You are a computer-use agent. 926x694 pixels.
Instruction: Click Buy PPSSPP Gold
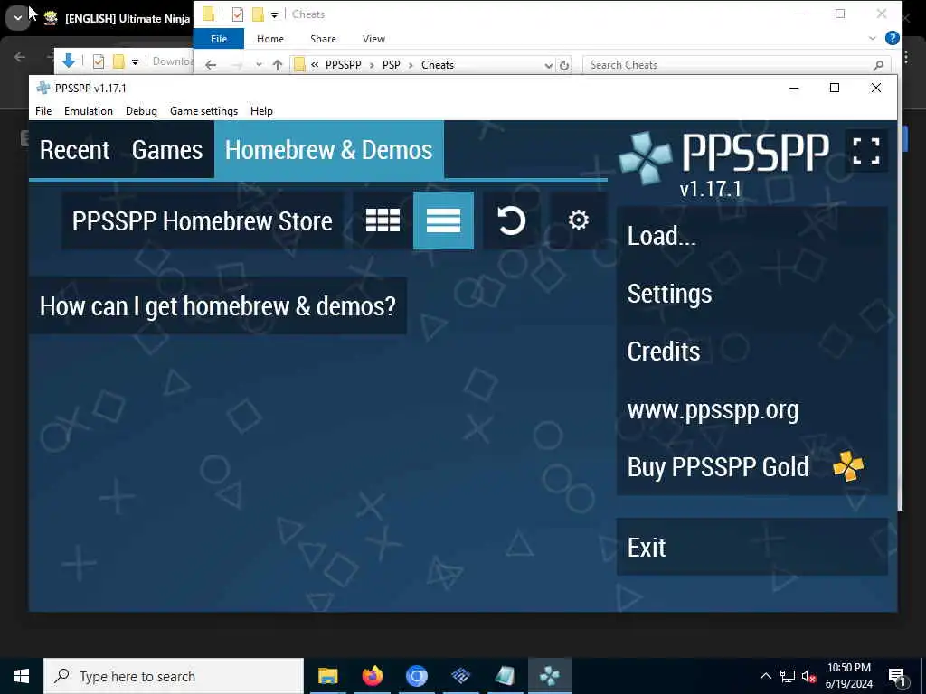tap(751, 467)
